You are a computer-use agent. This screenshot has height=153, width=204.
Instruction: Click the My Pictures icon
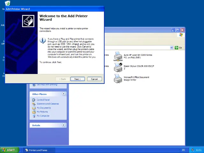point(34,112)
